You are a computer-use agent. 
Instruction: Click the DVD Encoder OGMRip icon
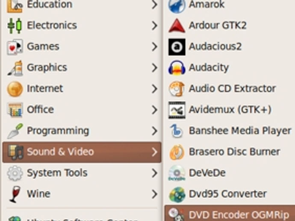coord(177,214)
